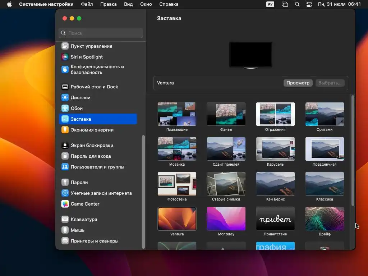Switch input source via РУ indicator
The height and width of the screenshot is (276, 368).
click(270, 4)
